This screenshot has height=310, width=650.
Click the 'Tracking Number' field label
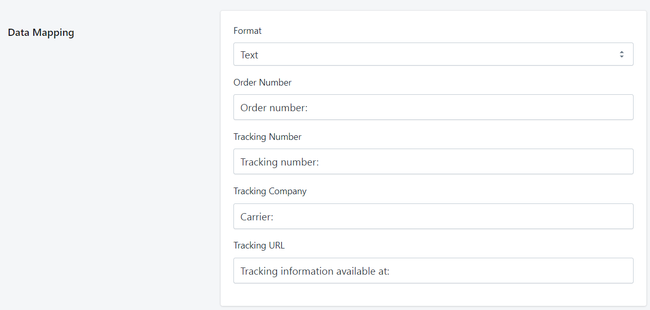(267, 137)
